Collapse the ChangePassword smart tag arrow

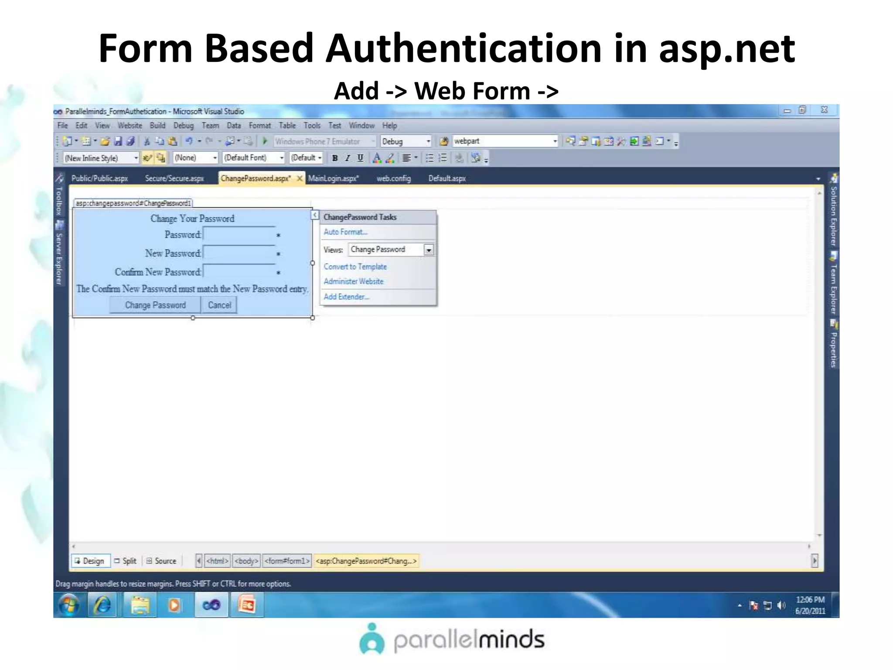click(315, 215)
